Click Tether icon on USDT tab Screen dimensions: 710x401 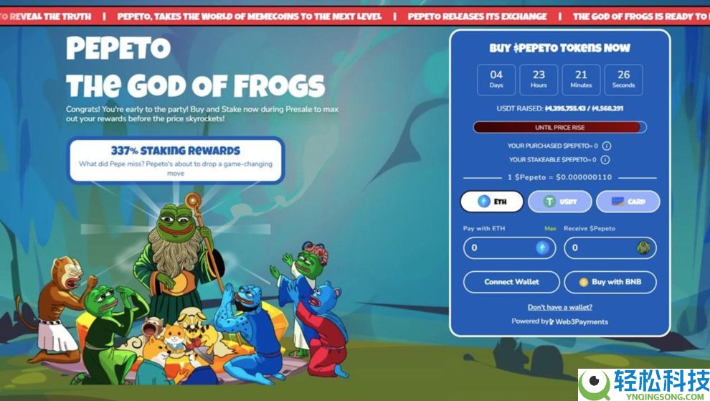click(x=549, y=201)
